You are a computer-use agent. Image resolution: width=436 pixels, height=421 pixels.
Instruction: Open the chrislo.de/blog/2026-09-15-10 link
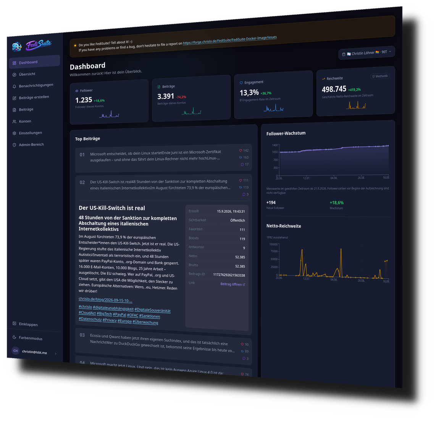coord(105,300)
